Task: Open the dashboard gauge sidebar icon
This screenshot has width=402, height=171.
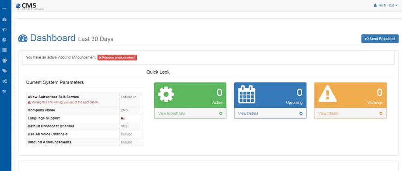Action: 4,19
